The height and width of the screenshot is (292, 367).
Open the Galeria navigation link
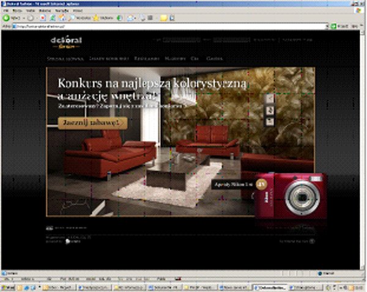pyautogui.click(x=215, y=59)
